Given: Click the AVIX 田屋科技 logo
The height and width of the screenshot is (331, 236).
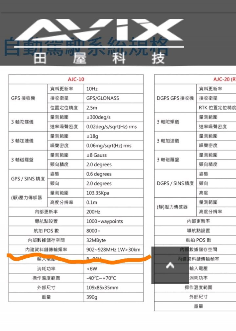Looking at the screenshot, I should [99, 41].
